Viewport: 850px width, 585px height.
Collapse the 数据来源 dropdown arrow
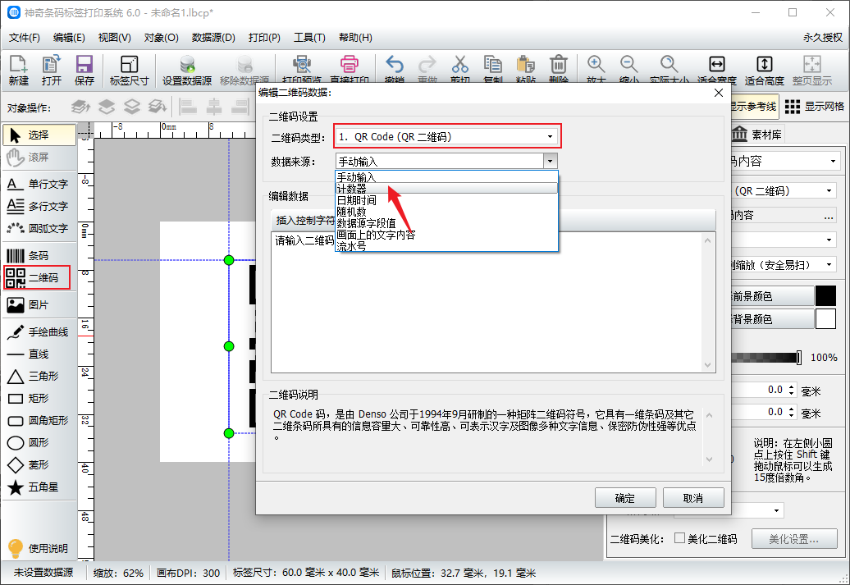[551, 161]
